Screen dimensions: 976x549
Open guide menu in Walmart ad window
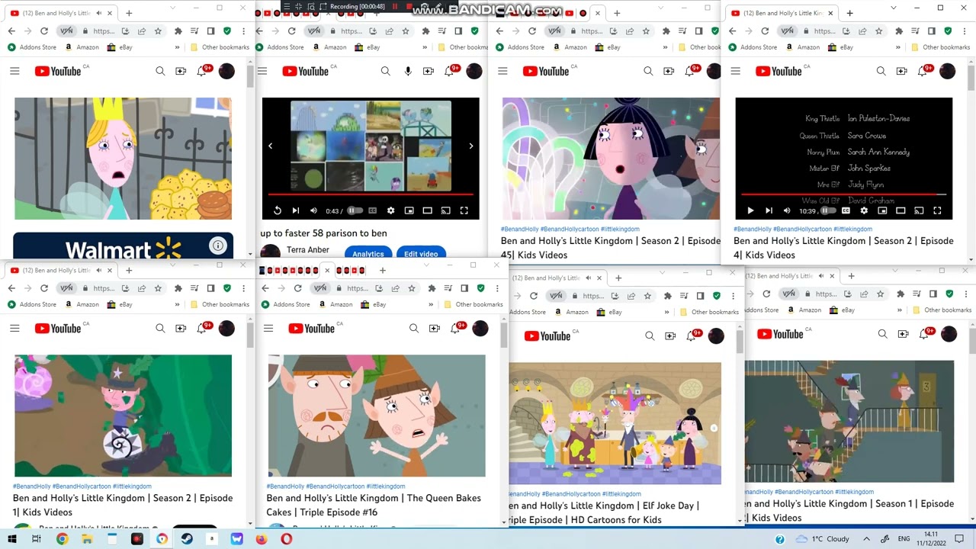[14, 71]
